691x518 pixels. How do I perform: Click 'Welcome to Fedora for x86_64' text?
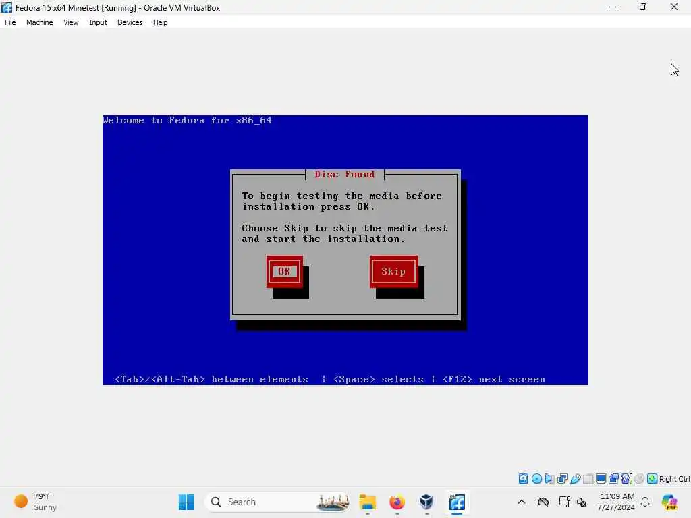(x=187, y=120)
